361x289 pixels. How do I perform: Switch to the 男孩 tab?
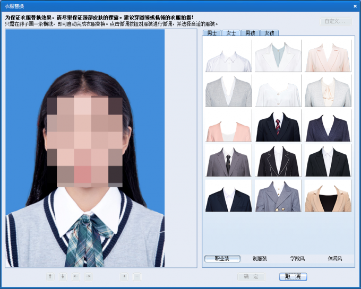coord(250,33)
